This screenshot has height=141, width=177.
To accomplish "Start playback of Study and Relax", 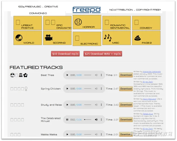I will (x=67, y=105).
